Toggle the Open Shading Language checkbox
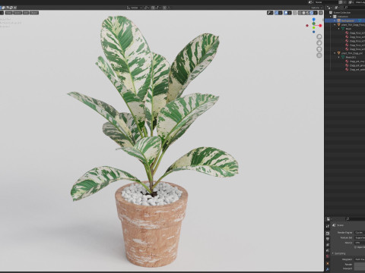This screenshot has width=365, height=273. [x=355, y=247]
